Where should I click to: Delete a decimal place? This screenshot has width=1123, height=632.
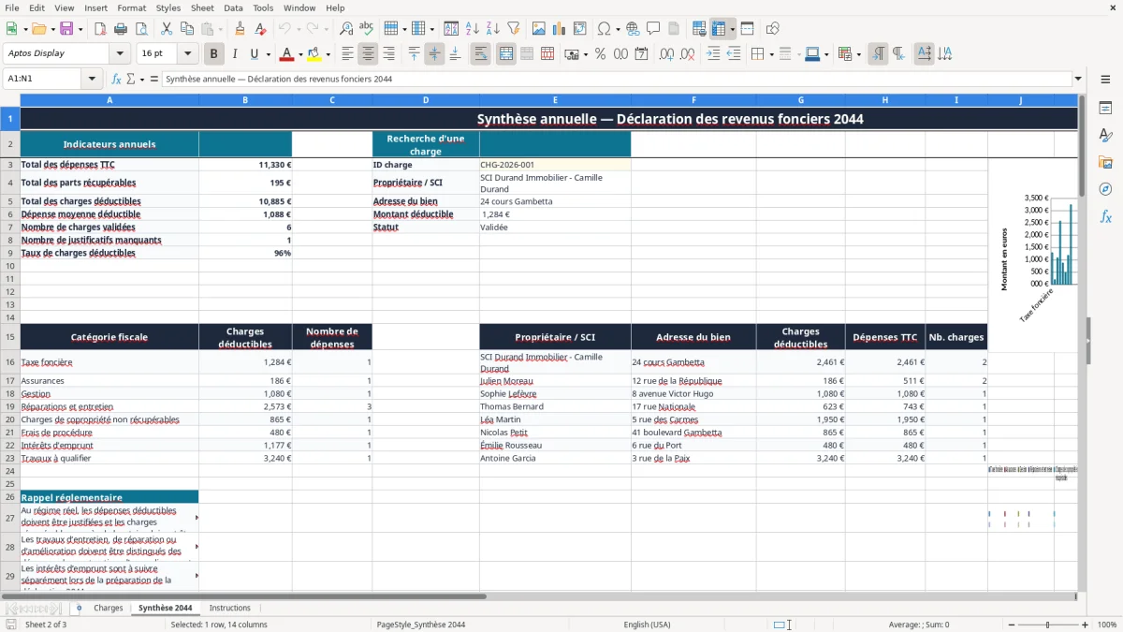coord(688,54)
